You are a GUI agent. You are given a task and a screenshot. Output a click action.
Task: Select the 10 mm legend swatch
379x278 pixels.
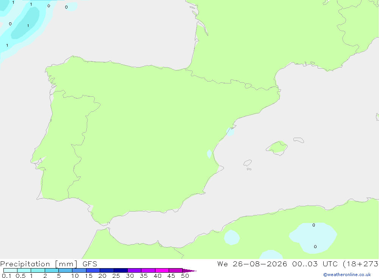click(x=79, y=270)
